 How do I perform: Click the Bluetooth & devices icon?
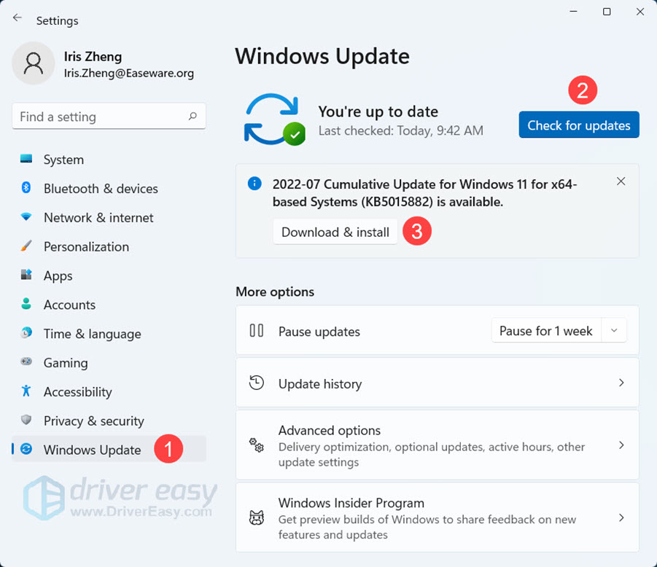25,188
